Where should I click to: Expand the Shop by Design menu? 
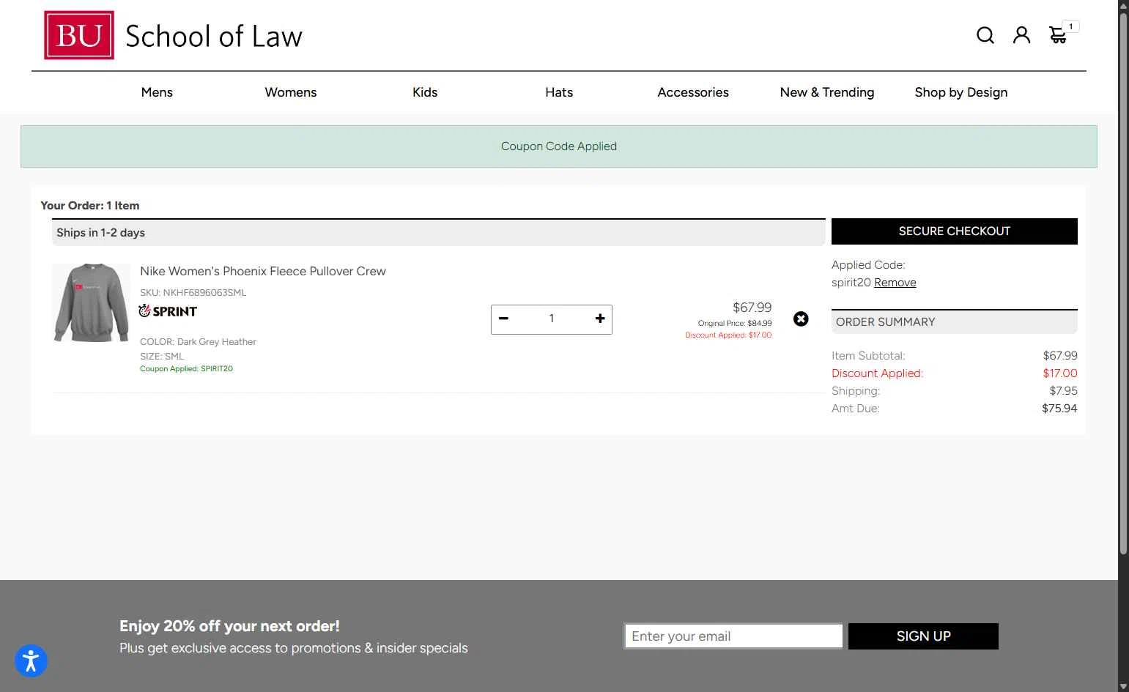click(x=960, y=92)
